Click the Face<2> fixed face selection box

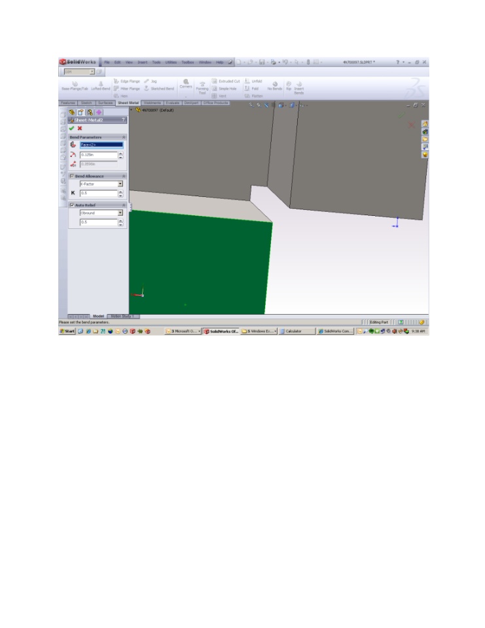[101, 145]
